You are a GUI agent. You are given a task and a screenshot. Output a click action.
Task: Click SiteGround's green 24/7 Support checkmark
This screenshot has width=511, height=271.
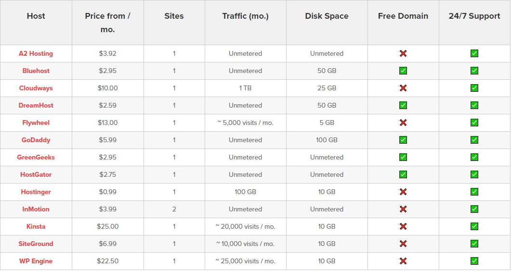tap(474, 244)
